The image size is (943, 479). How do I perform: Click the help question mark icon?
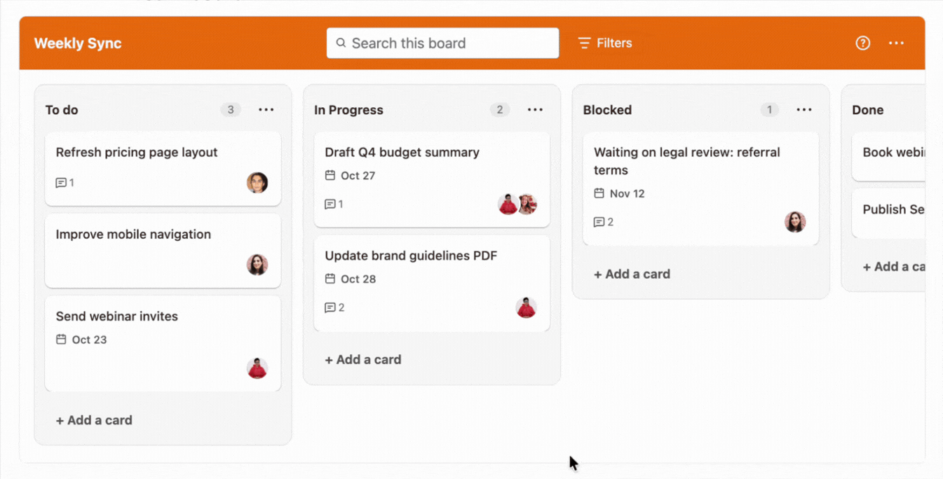click(x=863, y=43)
